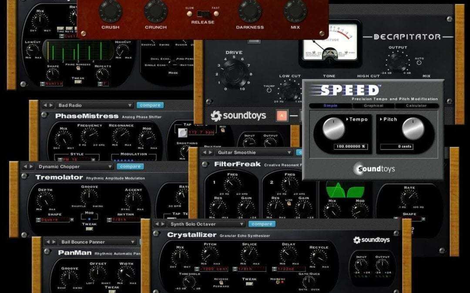This screenshot has height=293, width=470.
Task: Toggle the Thump switch on Decapitator
Action: click(x=269, y=90)
